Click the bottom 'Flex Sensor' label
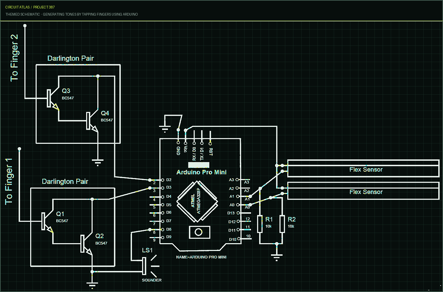443x292 pixels. click(366, 192)
